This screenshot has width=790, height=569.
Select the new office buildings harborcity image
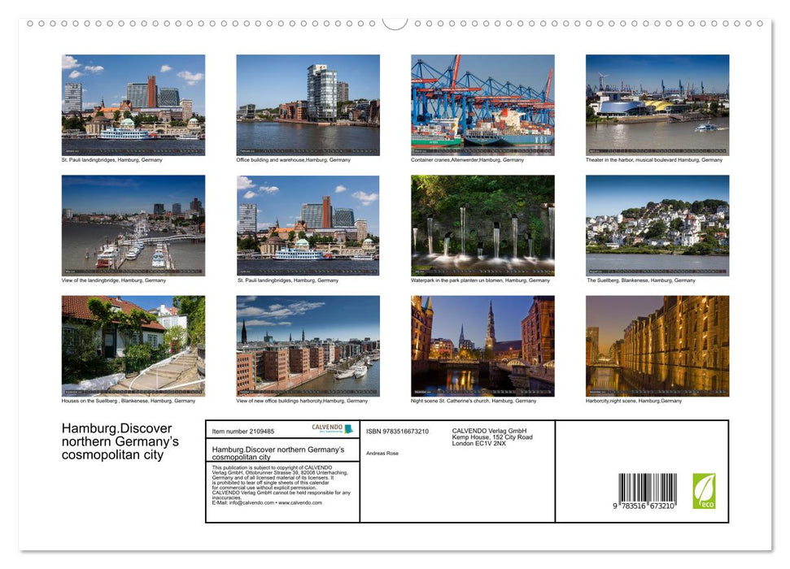(308, 345)
